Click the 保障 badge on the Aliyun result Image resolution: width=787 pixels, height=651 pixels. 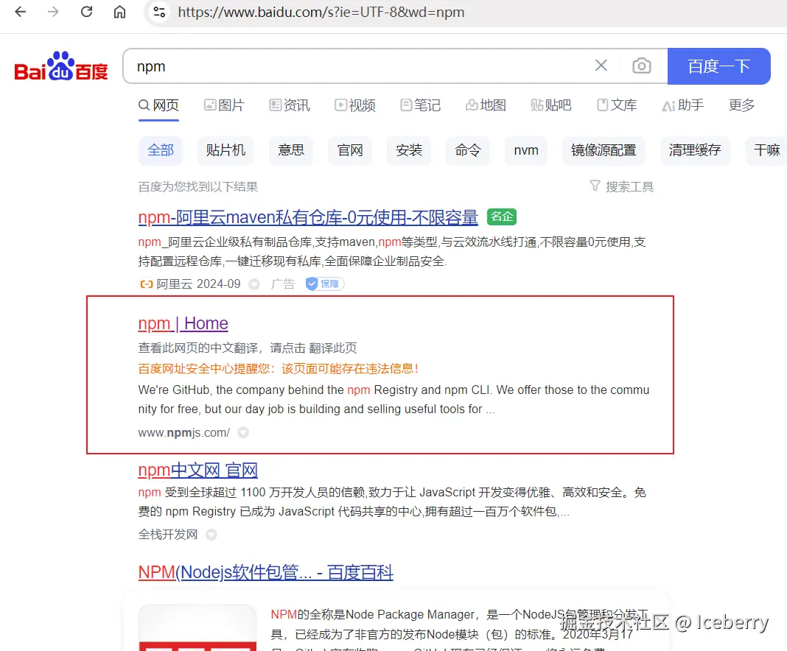tap(324, 284)
